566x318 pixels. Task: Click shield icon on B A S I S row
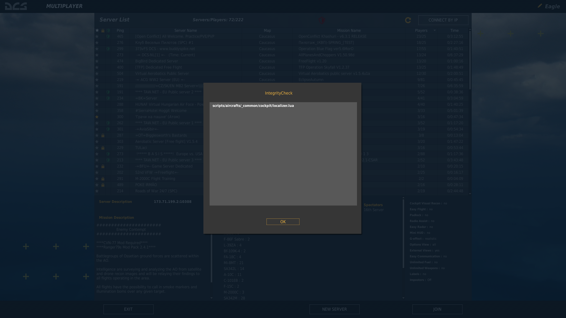tap(108, 154)
